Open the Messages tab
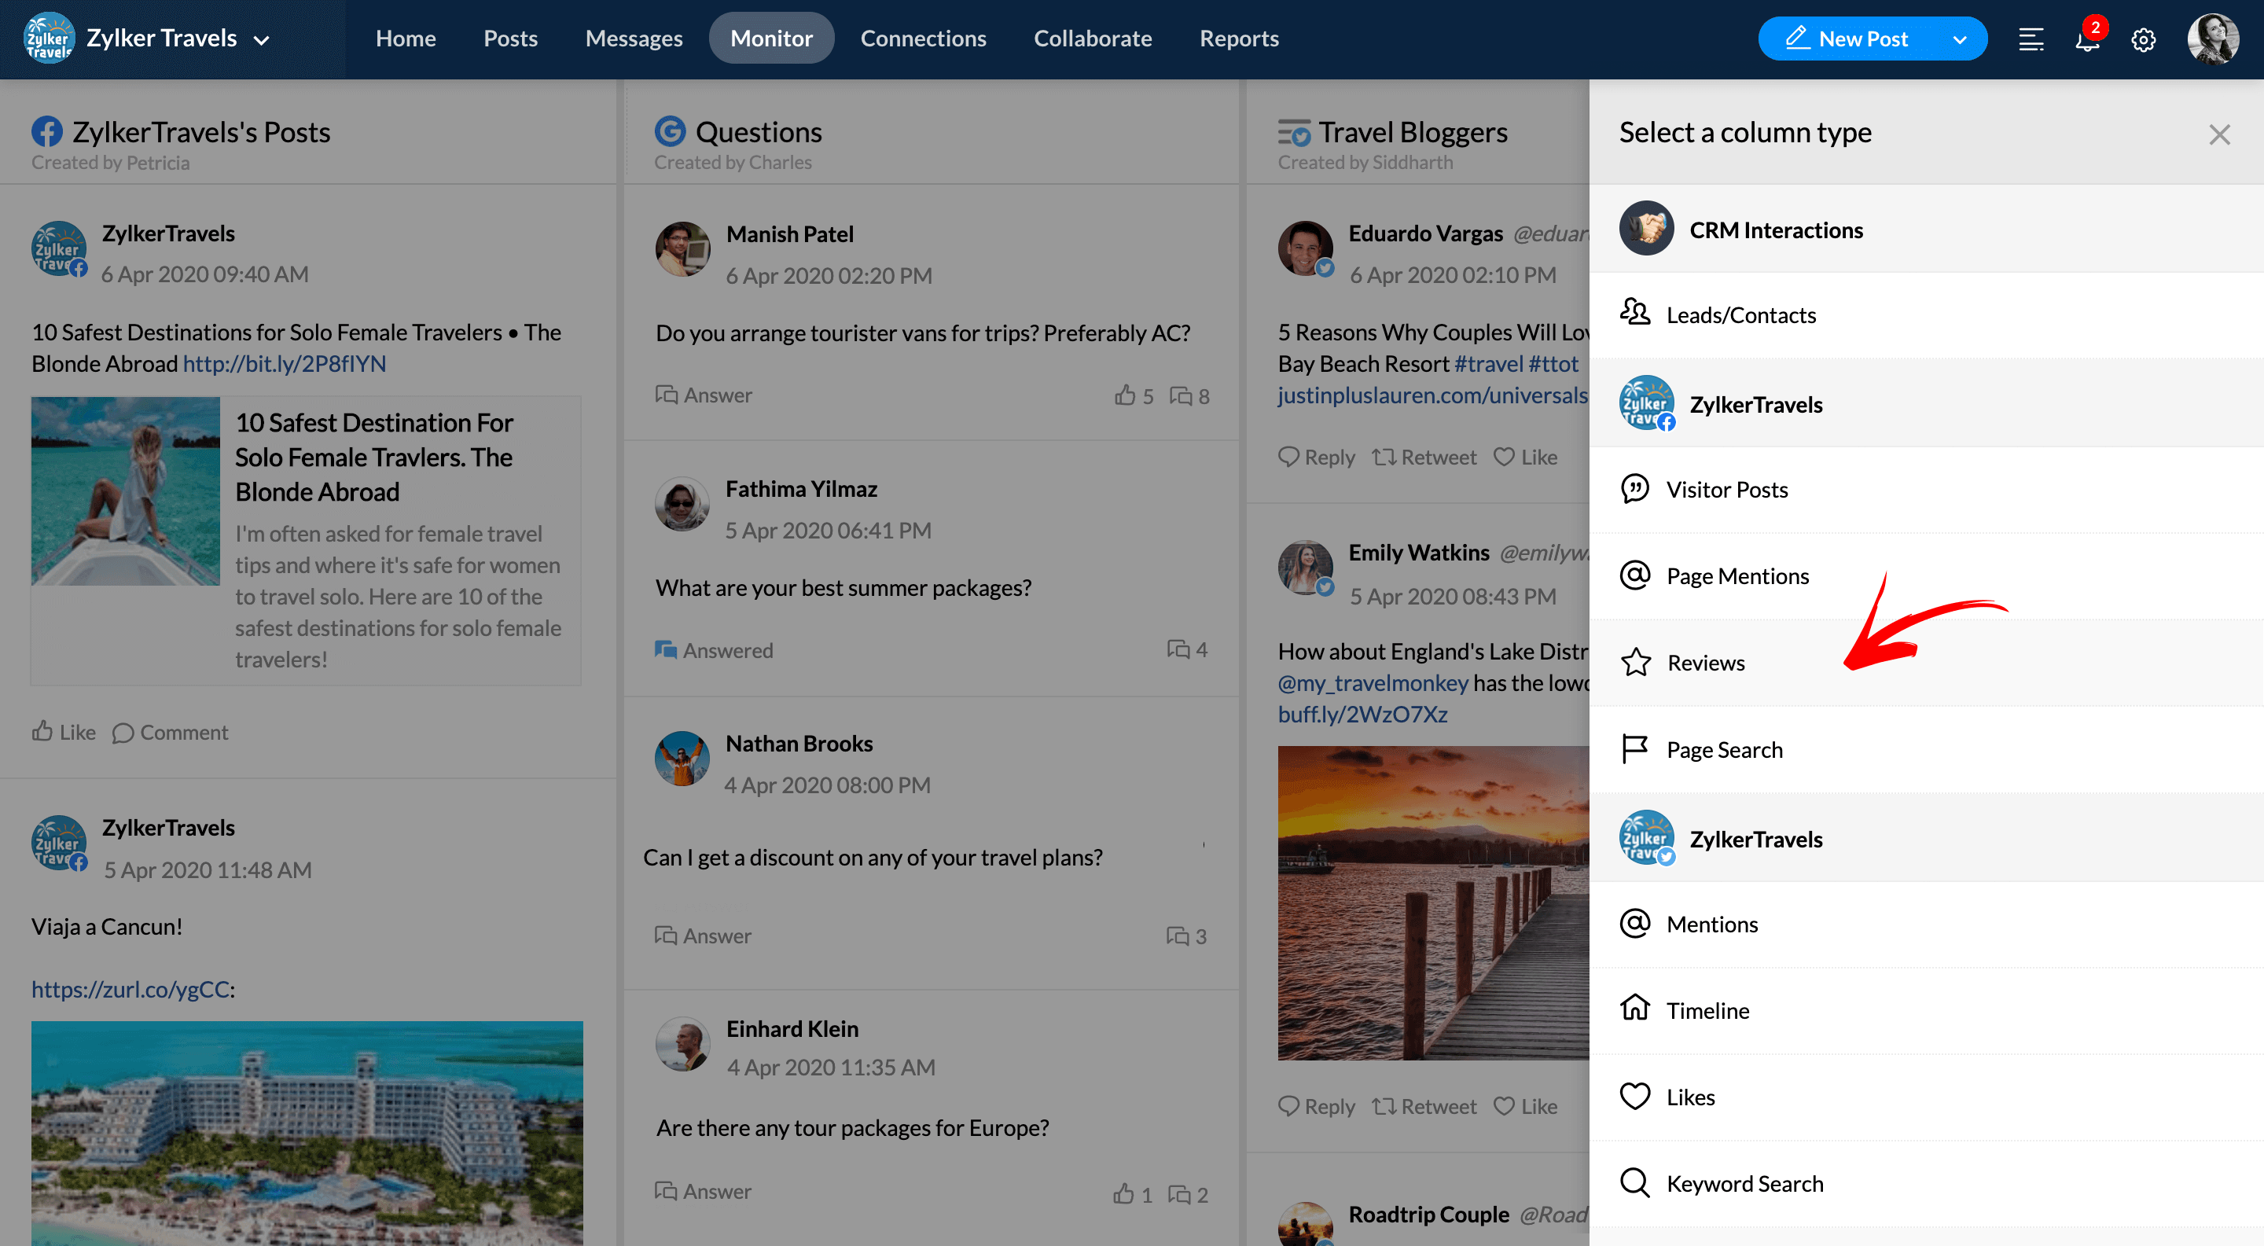The height and width of the screenshot is (1246, 2264). pos(633,39)
